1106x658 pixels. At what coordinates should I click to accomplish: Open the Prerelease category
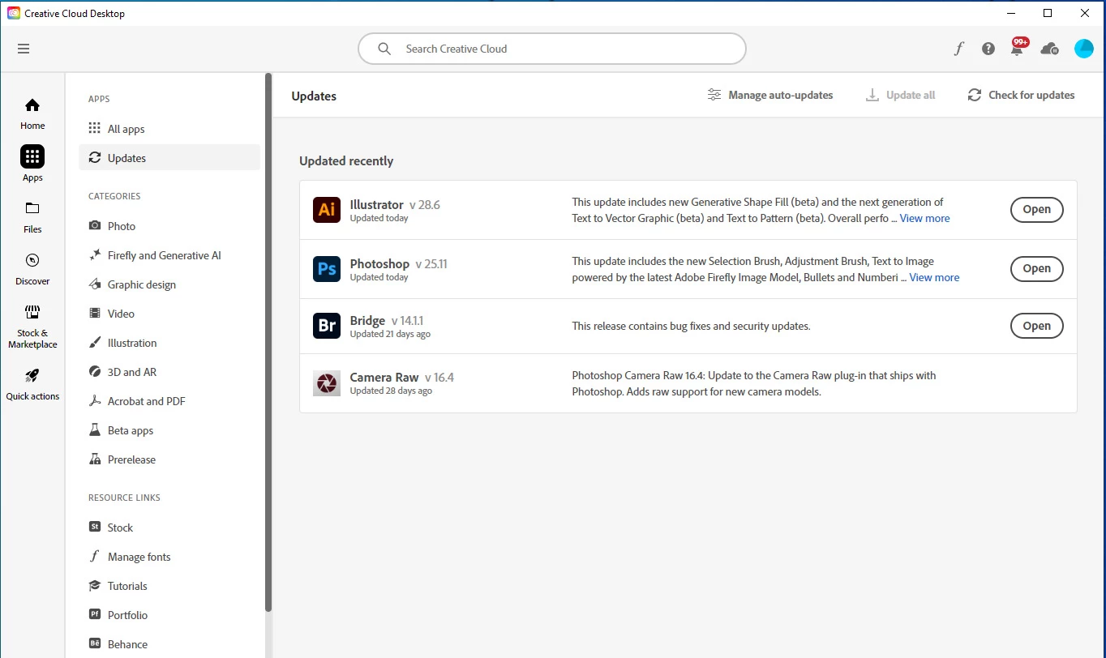click(x=169, y=459)
